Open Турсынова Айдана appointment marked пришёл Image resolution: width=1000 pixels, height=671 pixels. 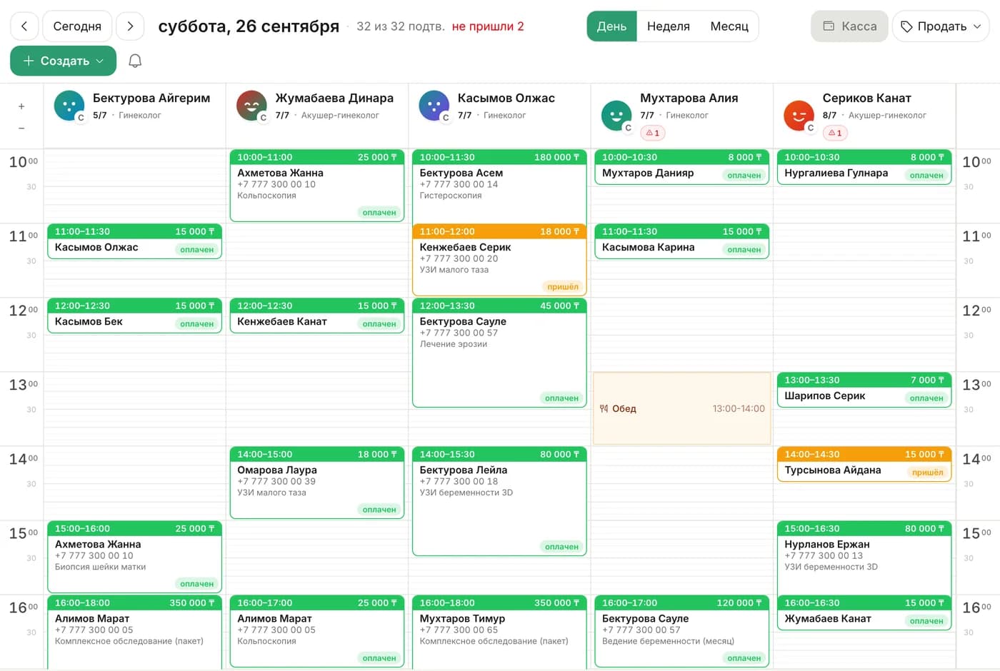[x=864, y=464]
